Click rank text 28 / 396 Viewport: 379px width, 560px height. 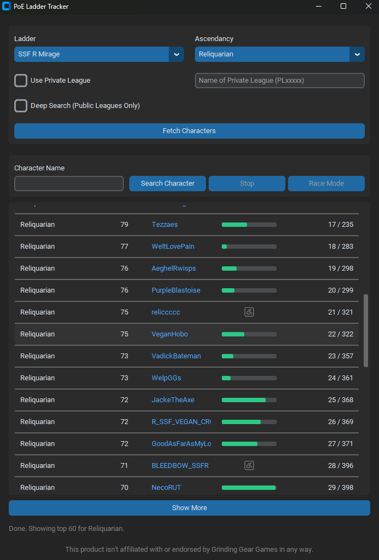coord(341,465)
